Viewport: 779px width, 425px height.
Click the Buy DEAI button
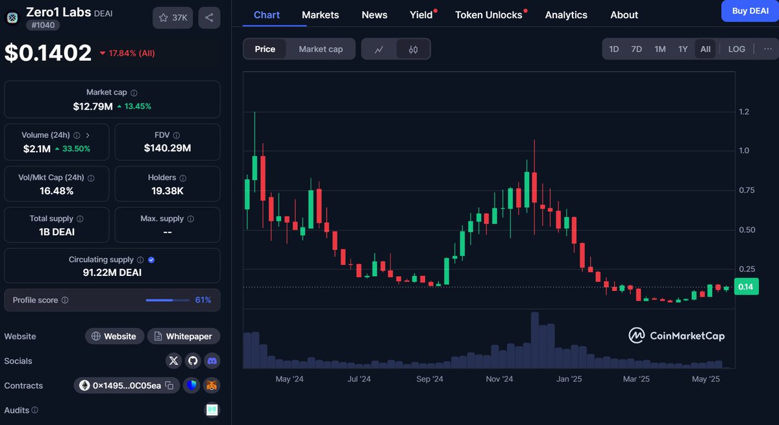(x=750, y=11)
